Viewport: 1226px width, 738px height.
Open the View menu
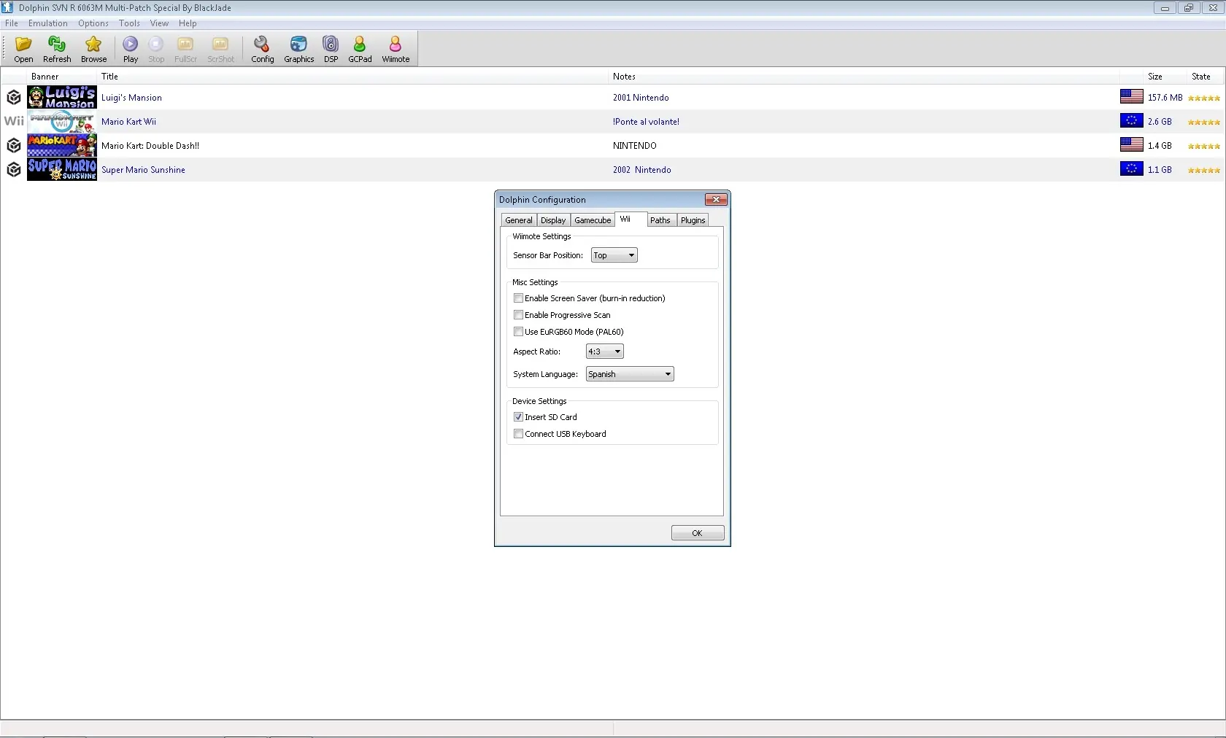pyautogui.click(x=159, y=23)
